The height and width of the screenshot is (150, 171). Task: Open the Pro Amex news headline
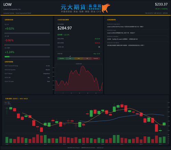click(125, 27)
